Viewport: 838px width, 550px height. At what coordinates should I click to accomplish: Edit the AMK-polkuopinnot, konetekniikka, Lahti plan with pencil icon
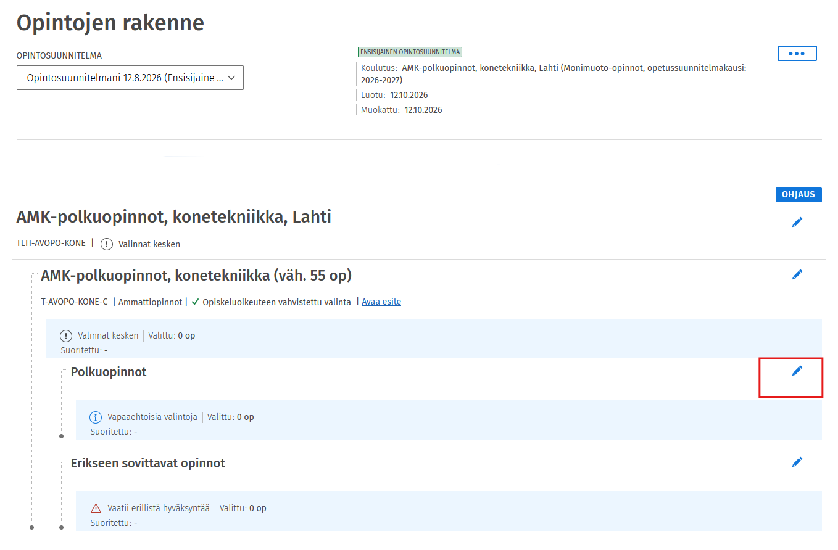[797, 222]
